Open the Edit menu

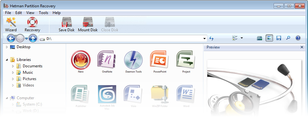pyautogui.click(x=19, y=13)
